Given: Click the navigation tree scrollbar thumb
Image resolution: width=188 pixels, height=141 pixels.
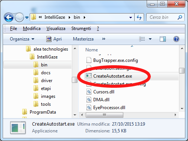Looking at the screenshot, I should (x=74, y=80).
